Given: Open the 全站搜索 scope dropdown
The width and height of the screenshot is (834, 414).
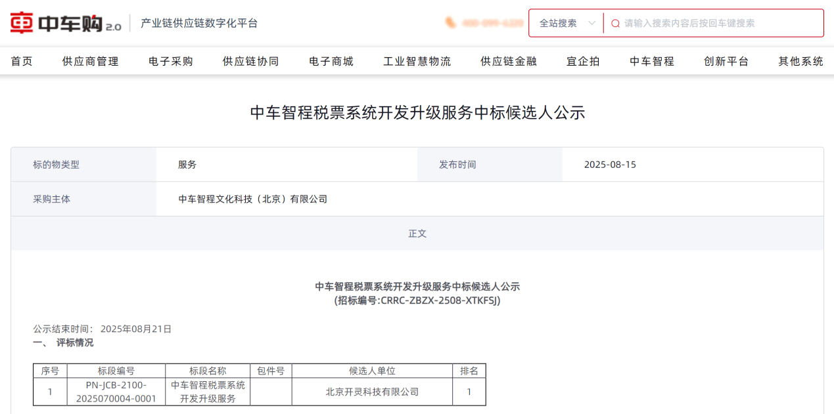Looking at the screenshot, I should tap(567, 24).
